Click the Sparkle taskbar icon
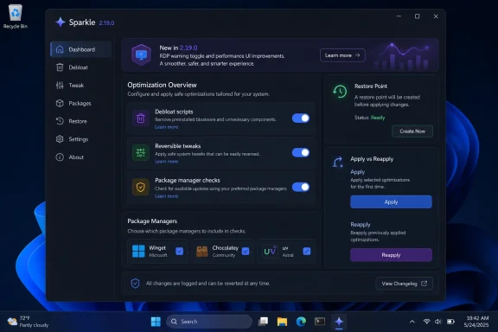Viewport: 498px width, 332px height. pyautogui.click(x=339, y=322)
